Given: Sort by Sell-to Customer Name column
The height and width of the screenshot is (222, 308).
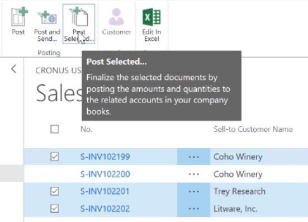Looking at the screenshot, I should pyautogui.click(x=253, y=129).
